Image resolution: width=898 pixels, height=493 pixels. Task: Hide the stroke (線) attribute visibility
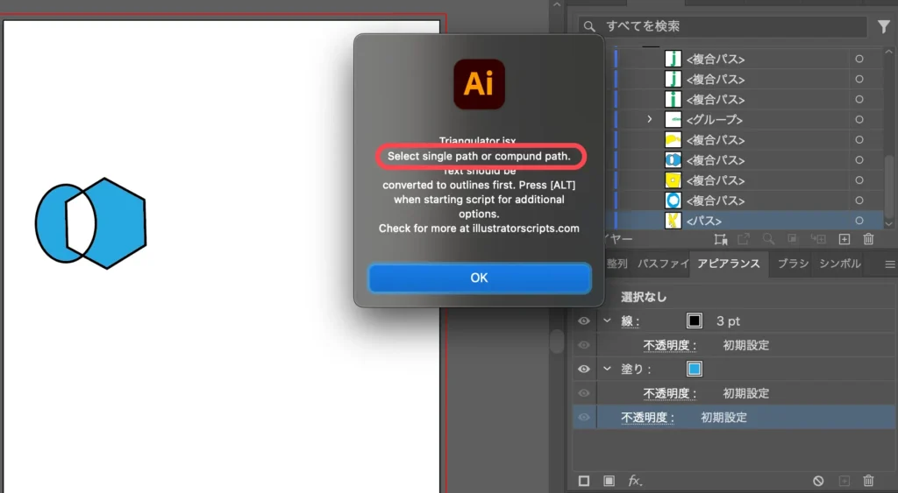coord(584,321)
